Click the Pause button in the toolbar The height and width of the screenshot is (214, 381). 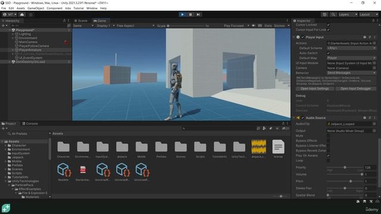pyautogui.click(x=190, y=14)
